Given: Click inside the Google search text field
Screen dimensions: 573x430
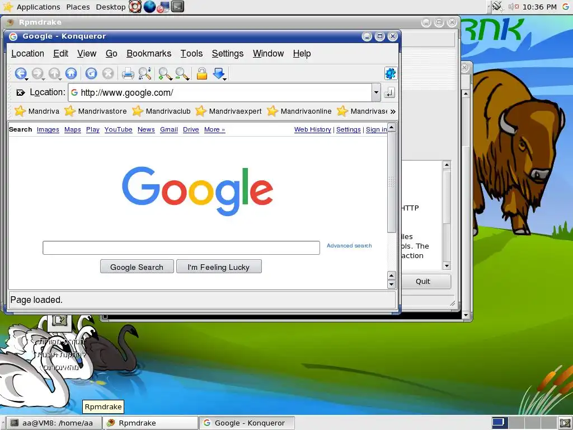Looking at the screenshot, I should (181, 247).
